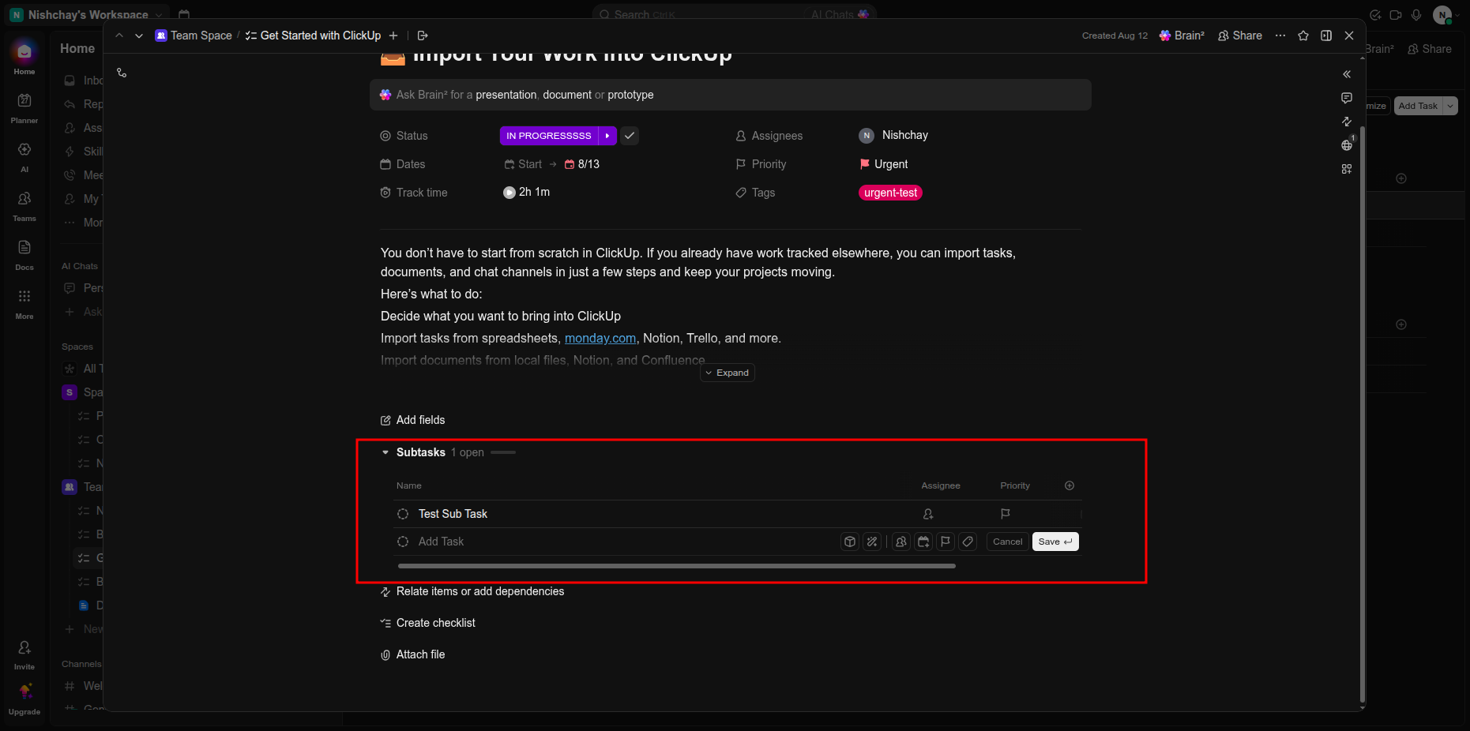
Task: Mark task complete with checkmark
Action: [630, 136]
